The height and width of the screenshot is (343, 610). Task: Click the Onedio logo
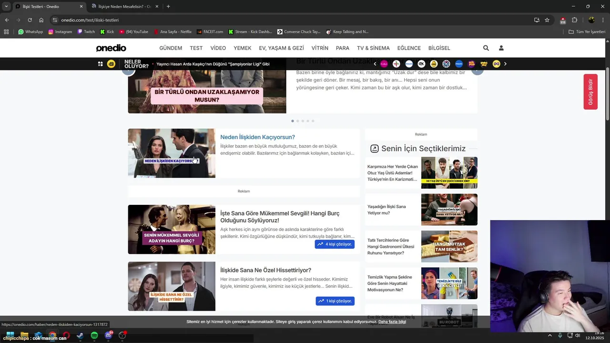click(x=111, y=48)
